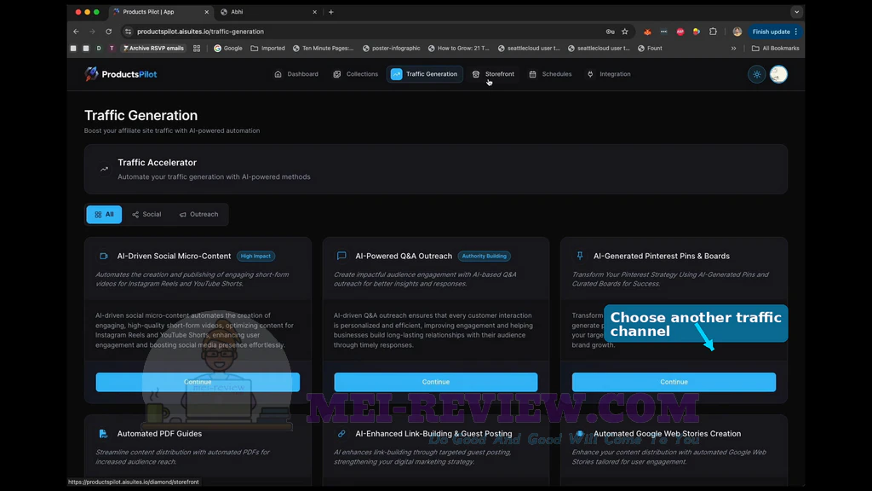This screenshot has height=491, width=872.
Task: Open AI-Powered Q&A Outreach title
Action: click(404, 256)
